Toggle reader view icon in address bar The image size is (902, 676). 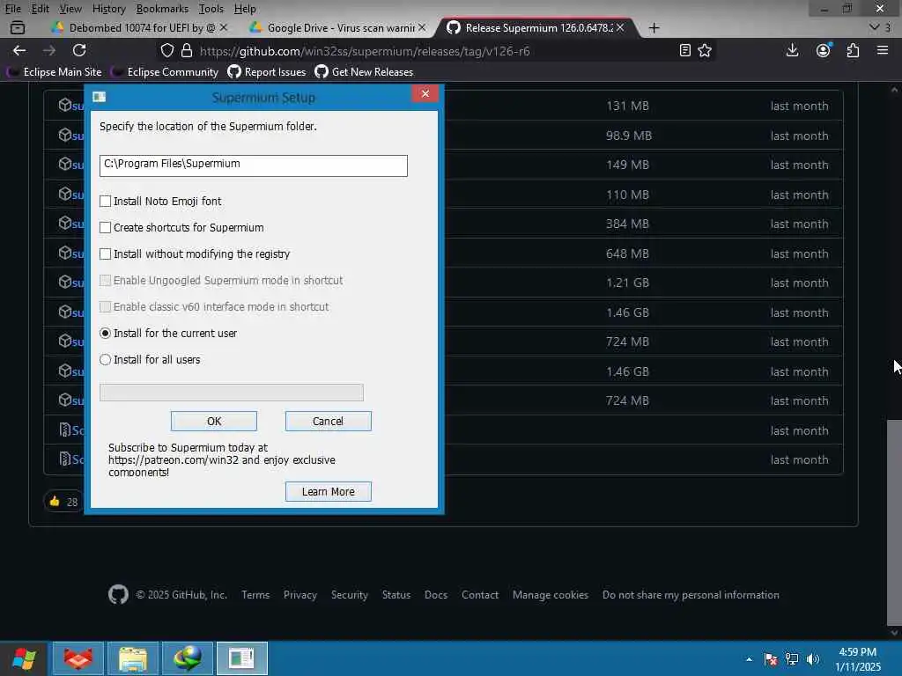click(x=684, y=50)
